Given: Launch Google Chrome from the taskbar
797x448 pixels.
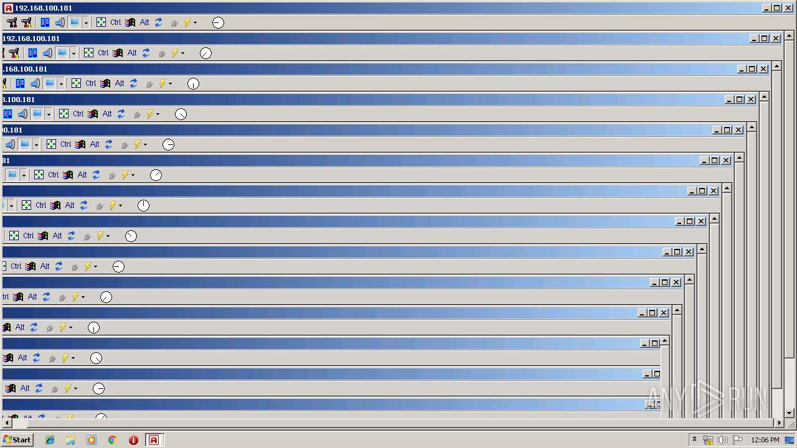Looking at the screenshot, I should click(x=113, y=440).
